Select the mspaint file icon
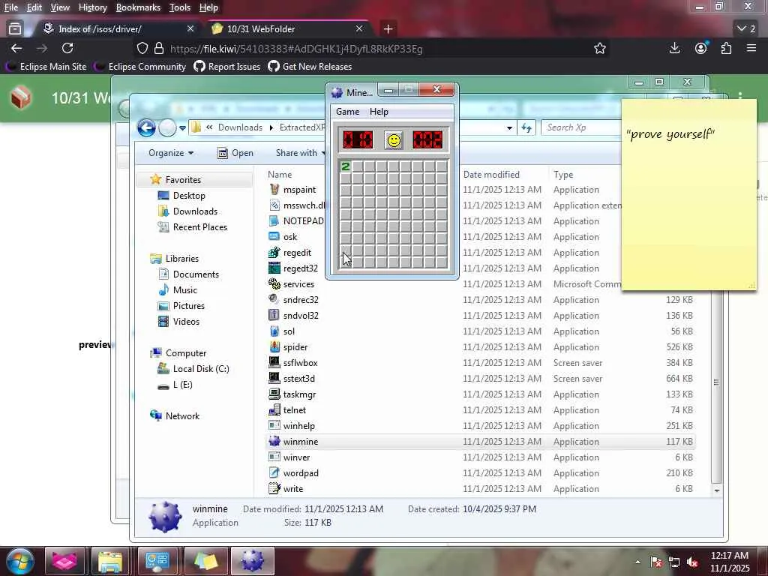 274,189
